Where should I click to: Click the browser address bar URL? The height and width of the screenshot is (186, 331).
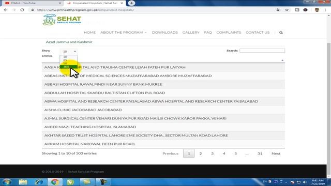pos(85,10)
